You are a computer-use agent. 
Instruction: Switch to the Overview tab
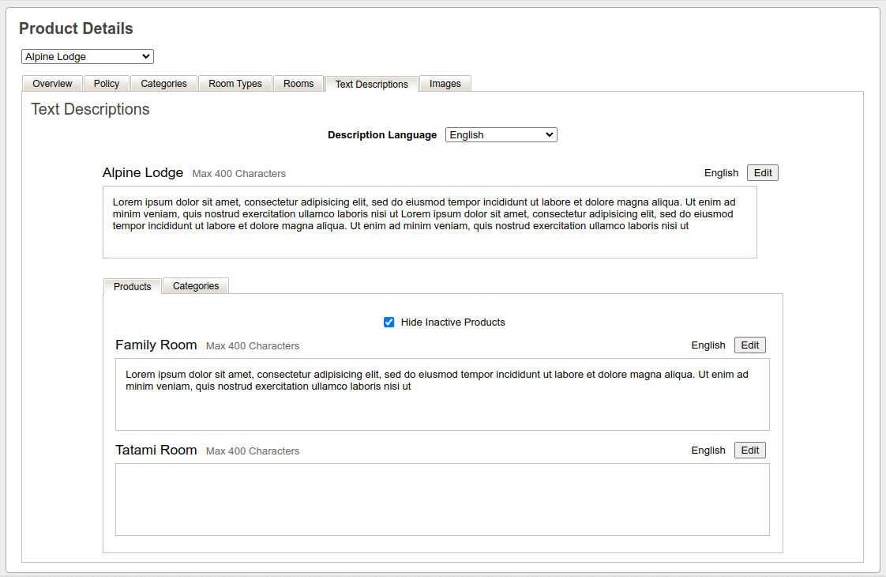click(52, 84)
